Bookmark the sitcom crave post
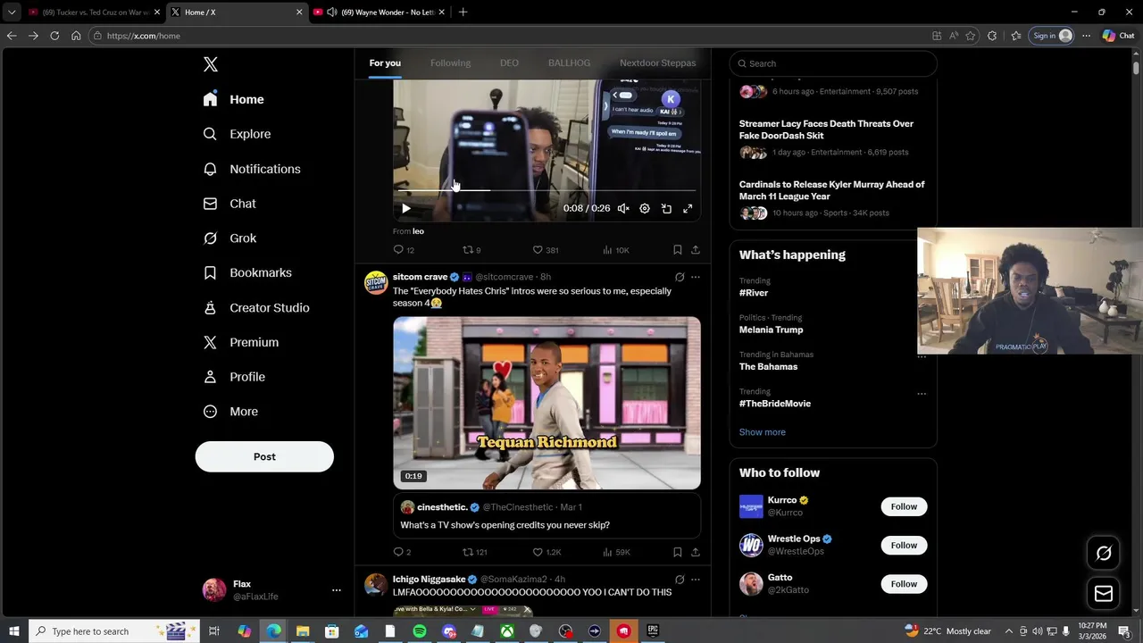This screenshot has width=1143, height=643. click(x=678, y=552)
